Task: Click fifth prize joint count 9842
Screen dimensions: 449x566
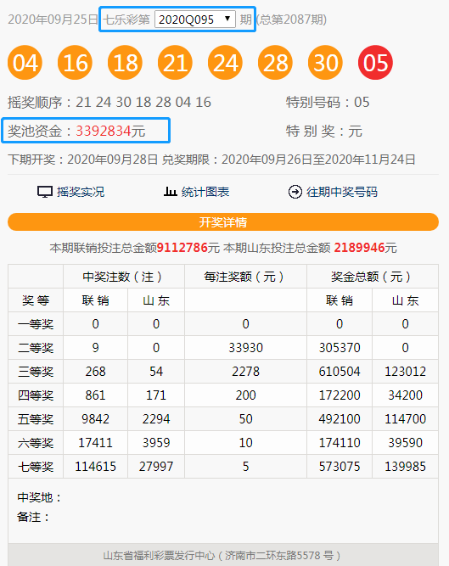Action: 95,419
